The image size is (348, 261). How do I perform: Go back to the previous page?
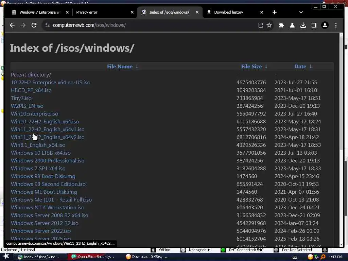(12, 25)
